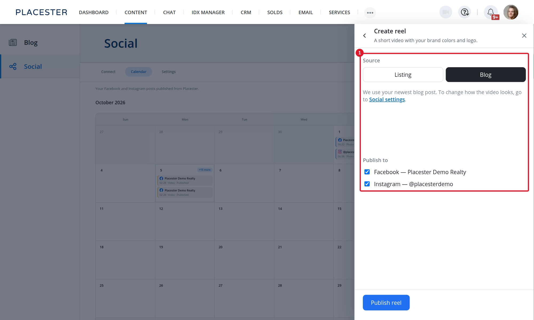Open the Dashboard menu

[x=94, y=12]
